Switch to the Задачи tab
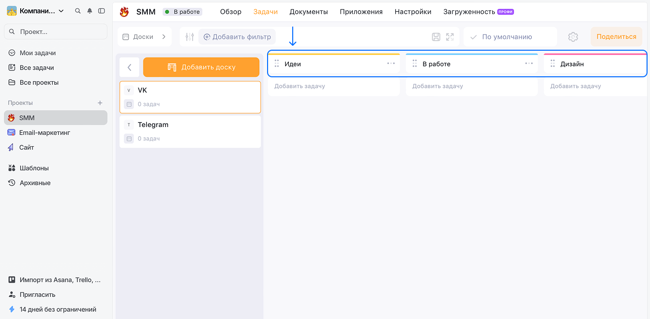Viewport: 650px width, 319px height. click(x=266, y=12)
